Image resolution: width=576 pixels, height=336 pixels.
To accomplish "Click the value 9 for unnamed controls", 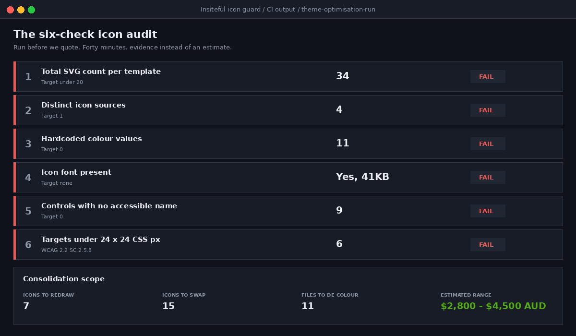I will (339, 211).
